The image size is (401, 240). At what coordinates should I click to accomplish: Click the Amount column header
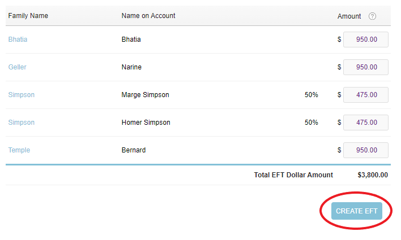[x=349, y=16]
